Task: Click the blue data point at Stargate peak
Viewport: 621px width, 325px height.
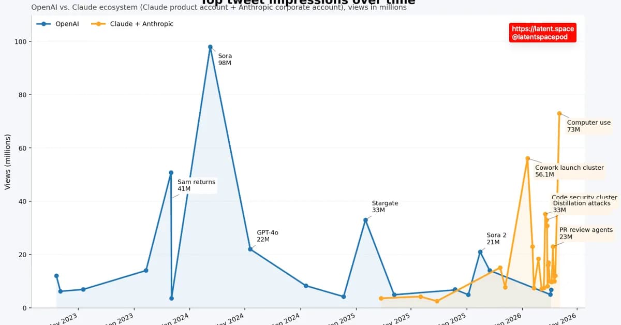Action: tap(365, 220)
